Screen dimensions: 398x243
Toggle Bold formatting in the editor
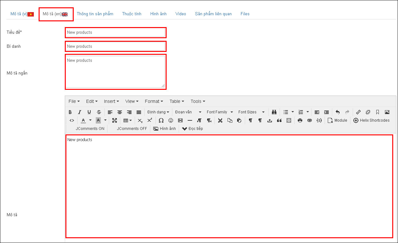pos(70,112)
